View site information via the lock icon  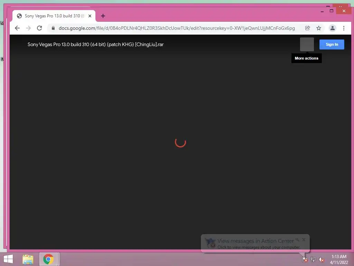[x=53, y=28]
